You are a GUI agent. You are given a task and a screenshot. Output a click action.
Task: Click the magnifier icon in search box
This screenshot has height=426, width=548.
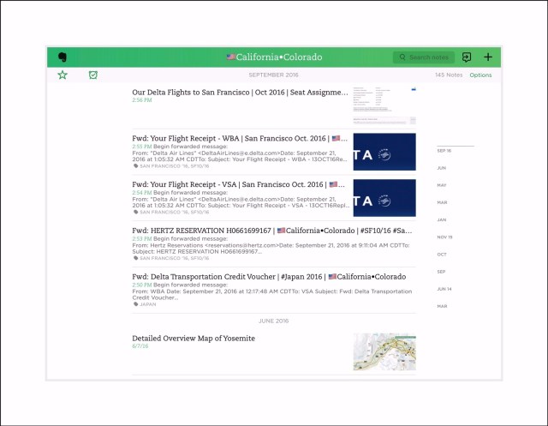point(402,57)
